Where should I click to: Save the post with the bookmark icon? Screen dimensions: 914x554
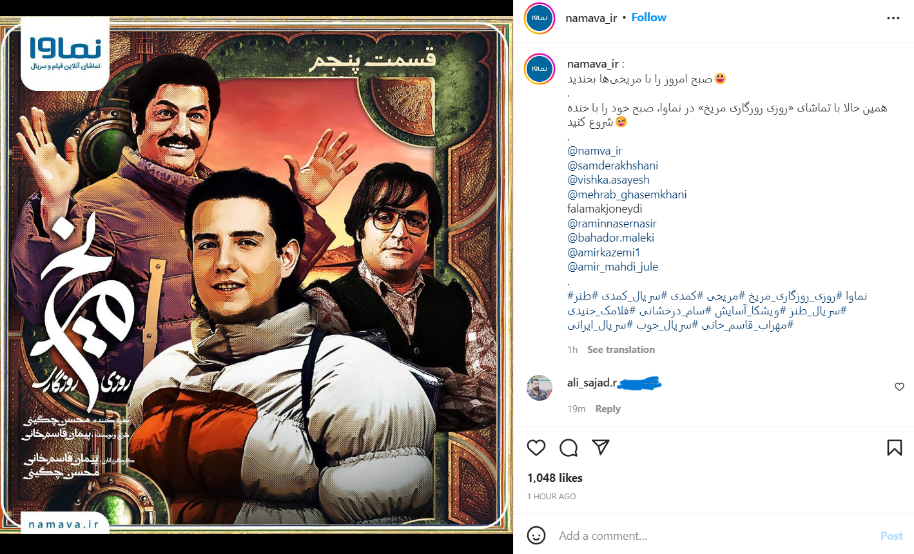[895, 448]
